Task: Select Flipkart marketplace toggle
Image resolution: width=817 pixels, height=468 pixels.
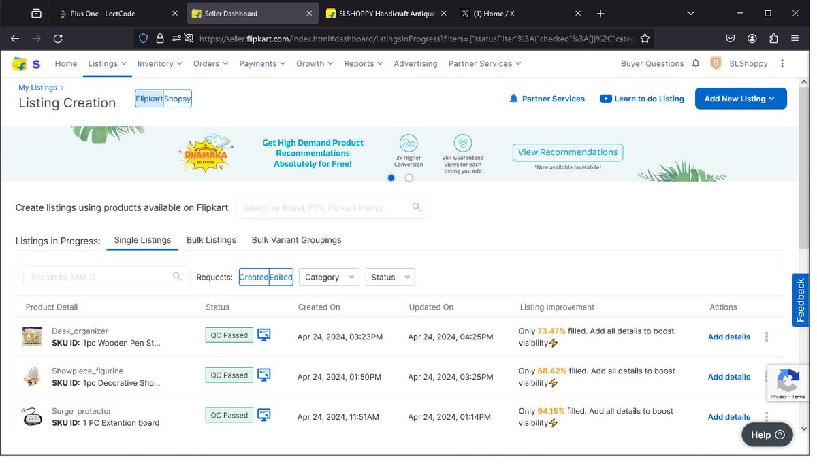Action: click(149, 99)
